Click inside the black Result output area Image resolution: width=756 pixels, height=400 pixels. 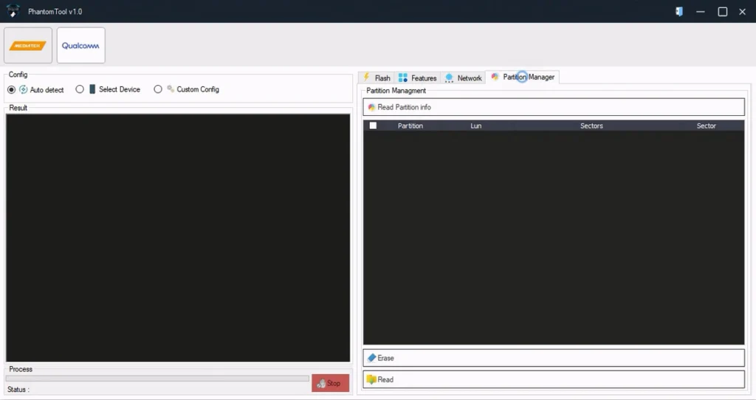pos(178,237)
